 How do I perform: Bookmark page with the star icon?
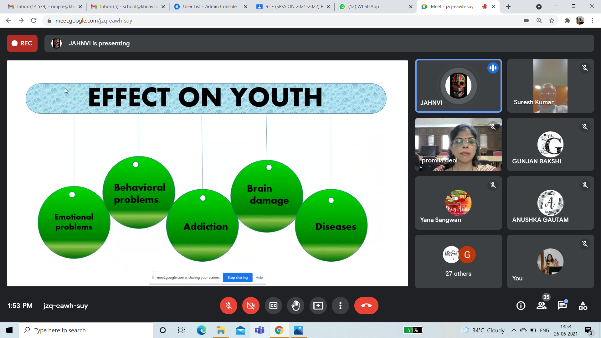552,21
